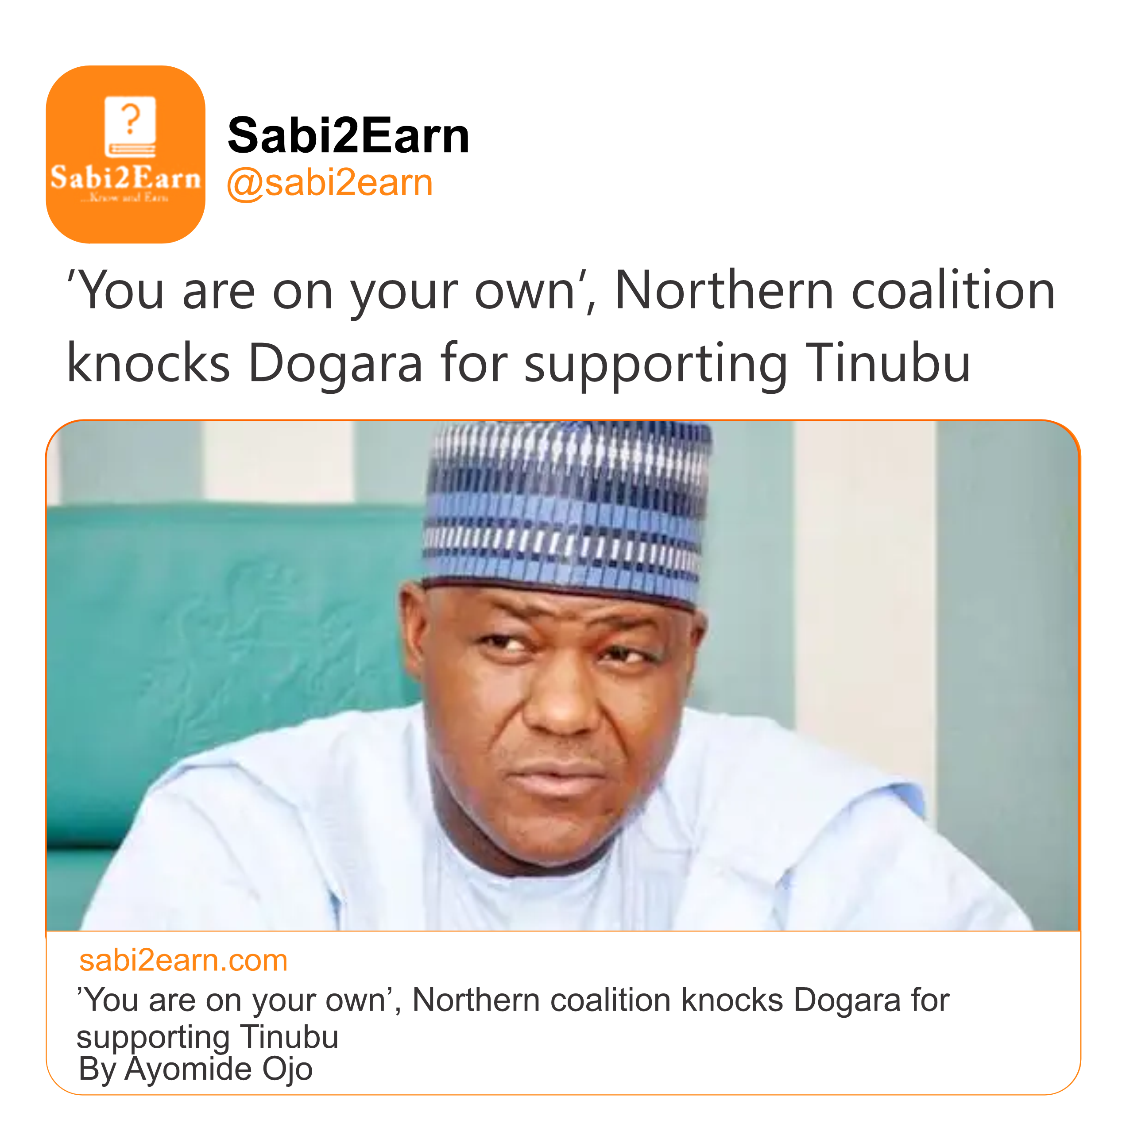Image resolution: width=1126 pixels, height=1135 pixels.
Task: Click the question-mark book icon in logo
Action: [x=131, y=127]
